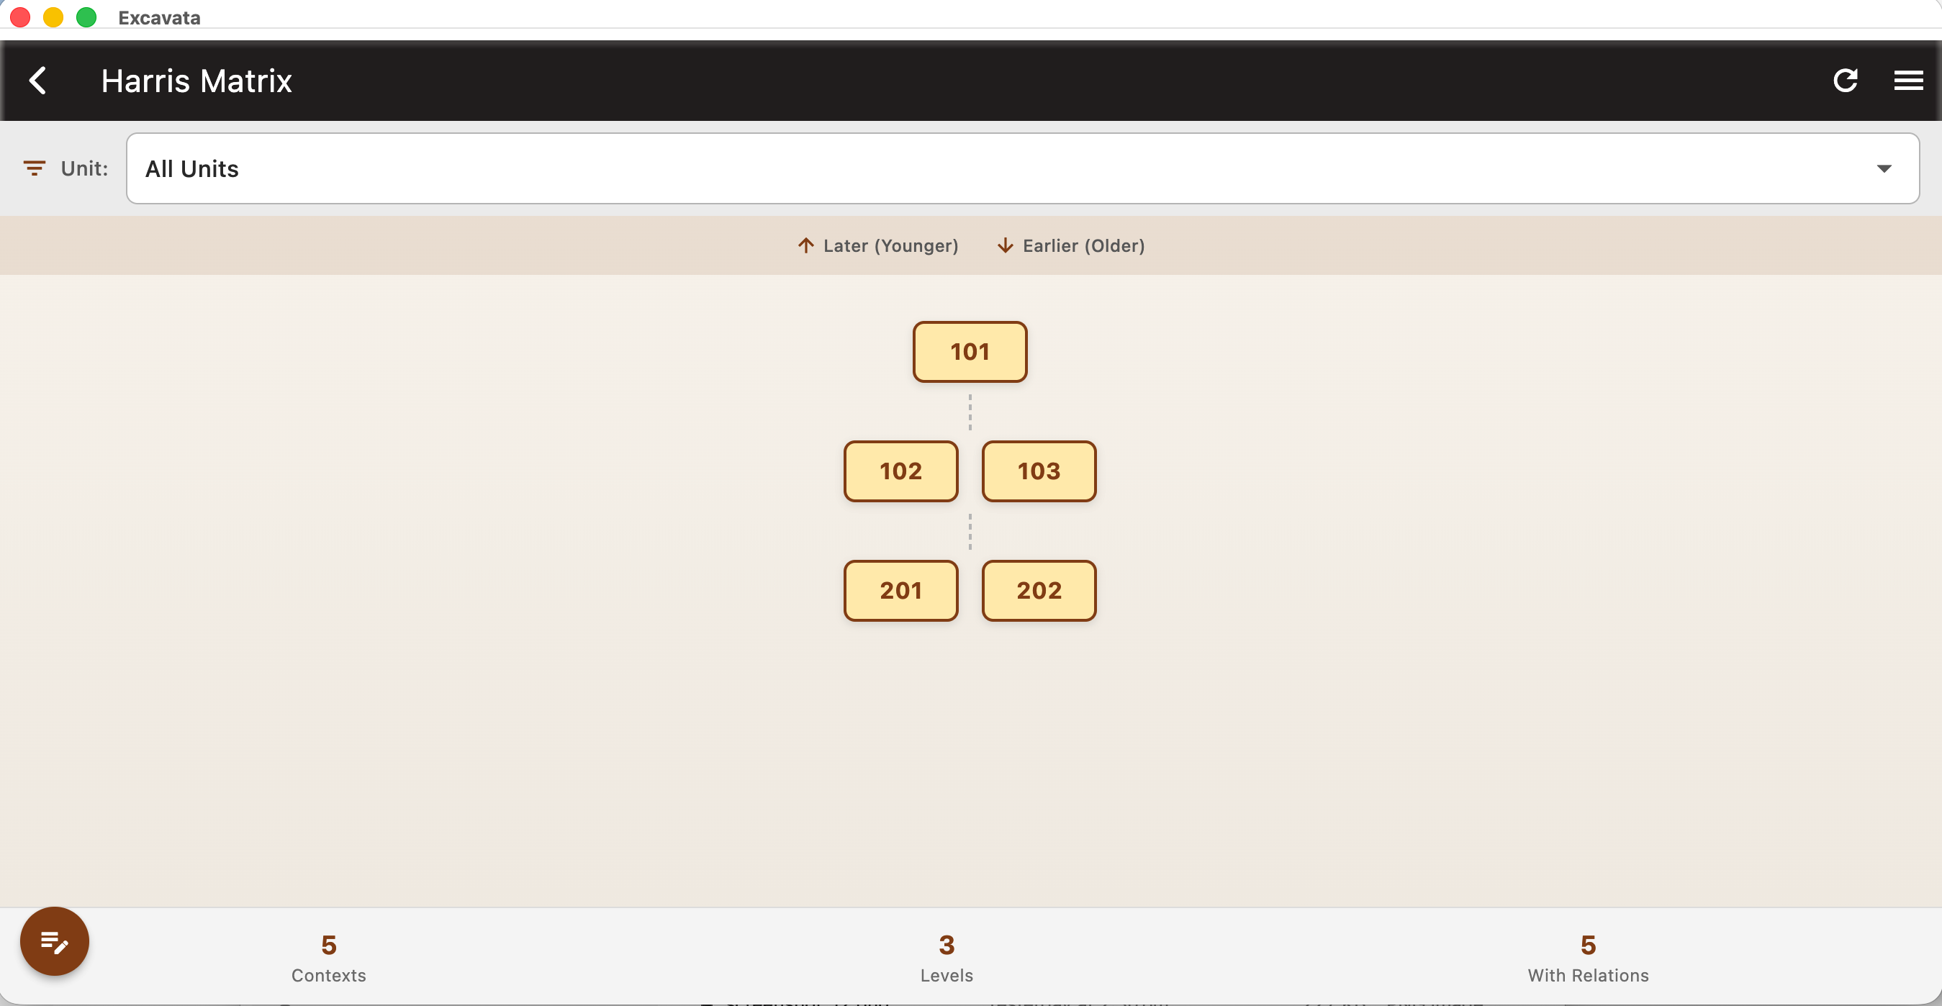
Task: Select context node 101
Action: pyautogui.click(x=970, y=352)
